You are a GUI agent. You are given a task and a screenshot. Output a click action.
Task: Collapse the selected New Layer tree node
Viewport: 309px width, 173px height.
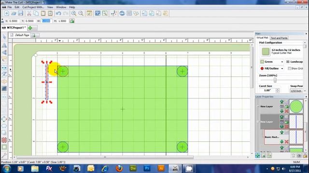(x=258, y=122)
